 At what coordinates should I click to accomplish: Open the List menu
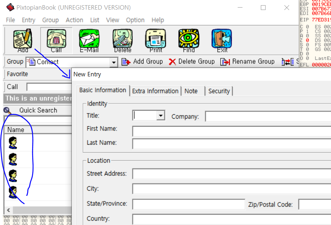pos(95,20)
